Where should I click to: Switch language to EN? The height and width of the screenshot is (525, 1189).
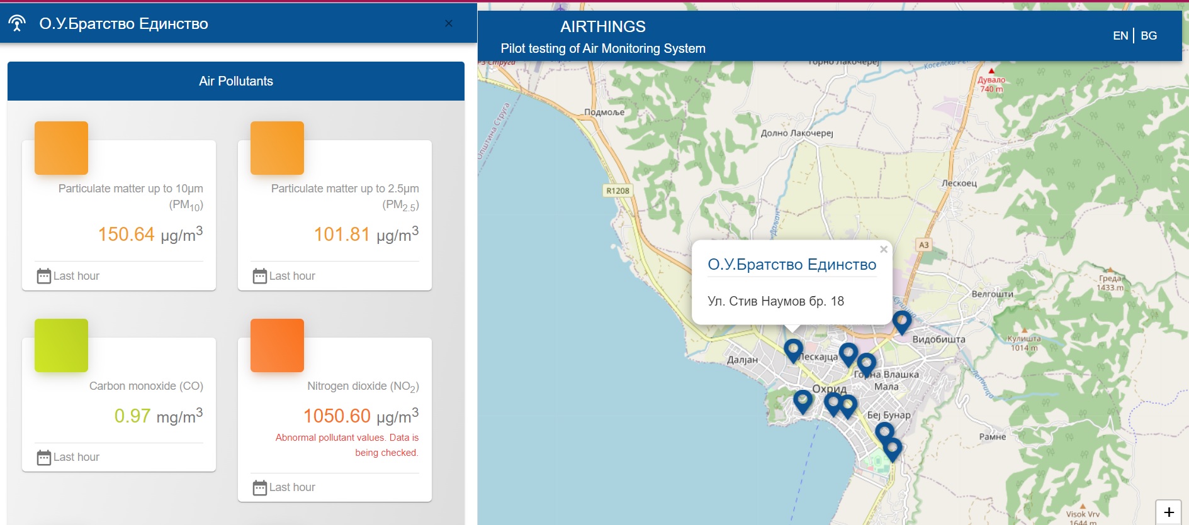pyautogui.click(x=1120, y=36)
